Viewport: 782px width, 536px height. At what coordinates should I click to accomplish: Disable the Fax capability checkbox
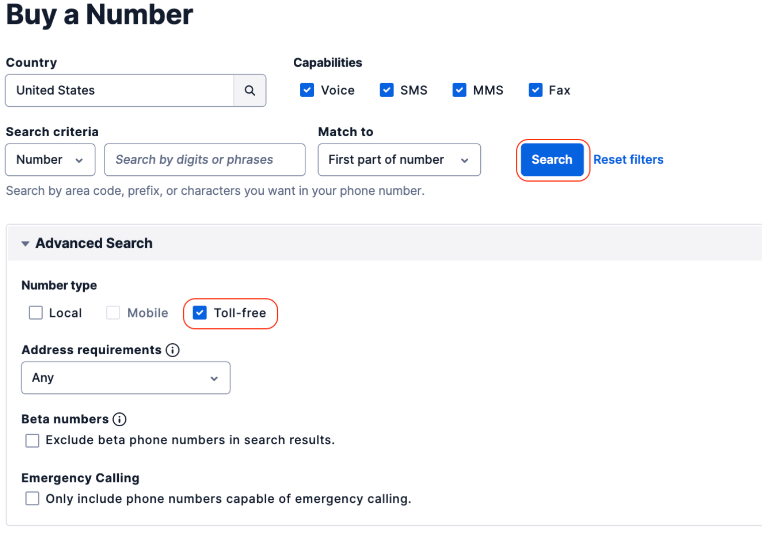pos(535,90)
